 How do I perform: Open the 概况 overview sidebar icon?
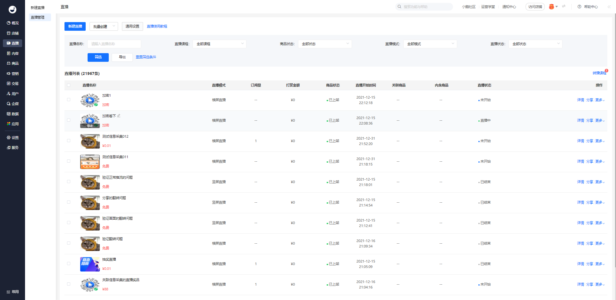click(13, 23)
